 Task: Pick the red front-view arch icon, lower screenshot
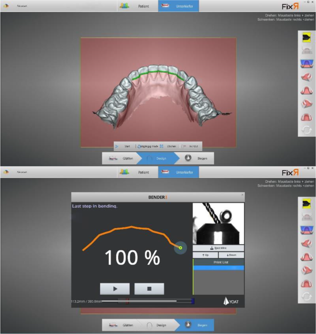click(306, 257)
